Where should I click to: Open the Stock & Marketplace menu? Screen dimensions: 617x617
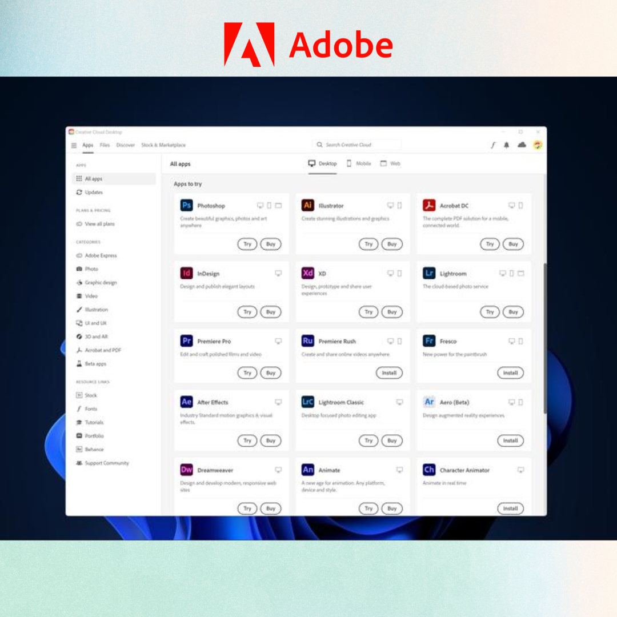tap(163, 145)
